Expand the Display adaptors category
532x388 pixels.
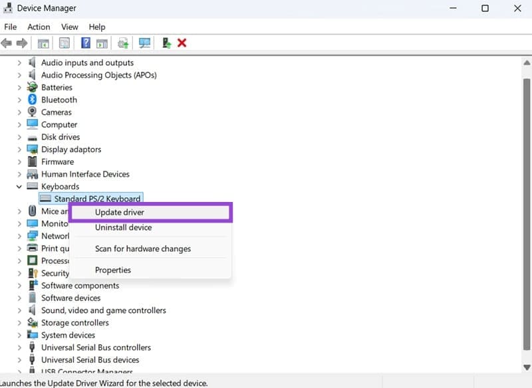point(19,149)
